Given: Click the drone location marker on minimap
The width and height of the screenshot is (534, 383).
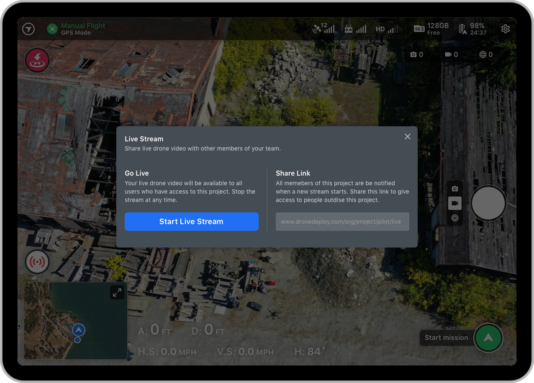Looking at the screenshot, I should click(78, 330).
